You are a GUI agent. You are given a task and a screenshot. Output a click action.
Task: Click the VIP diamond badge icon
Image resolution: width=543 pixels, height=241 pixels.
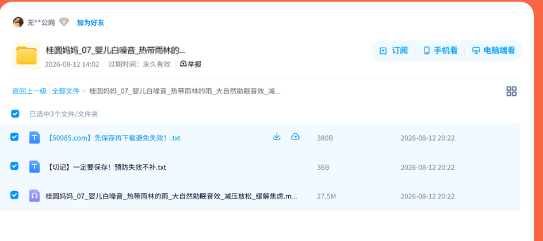point(64,22)
